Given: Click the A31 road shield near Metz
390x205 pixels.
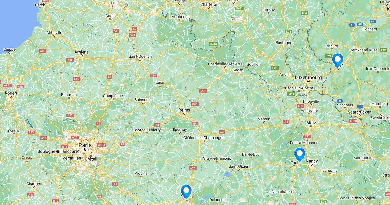Looking at the screenshot, I should [x=307, y=136].
